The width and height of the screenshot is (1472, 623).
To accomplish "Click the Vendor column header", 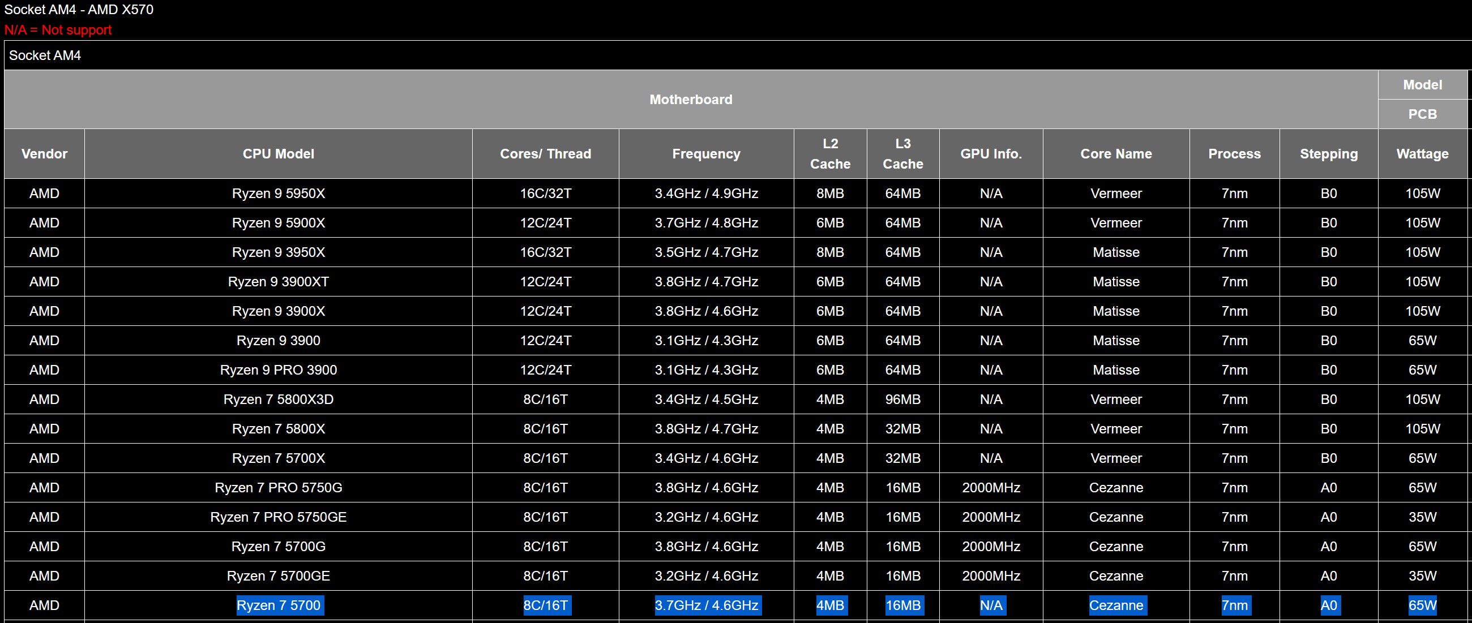I will [x=44, y=153].
